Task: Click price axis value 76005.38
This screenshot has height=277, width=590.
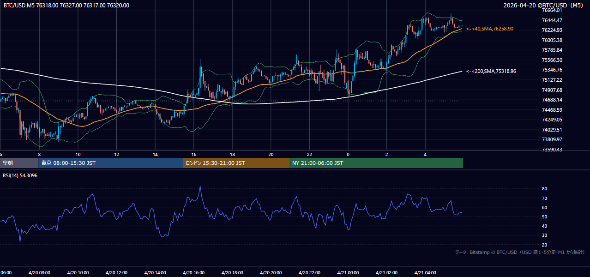Action: click(552, 40)
